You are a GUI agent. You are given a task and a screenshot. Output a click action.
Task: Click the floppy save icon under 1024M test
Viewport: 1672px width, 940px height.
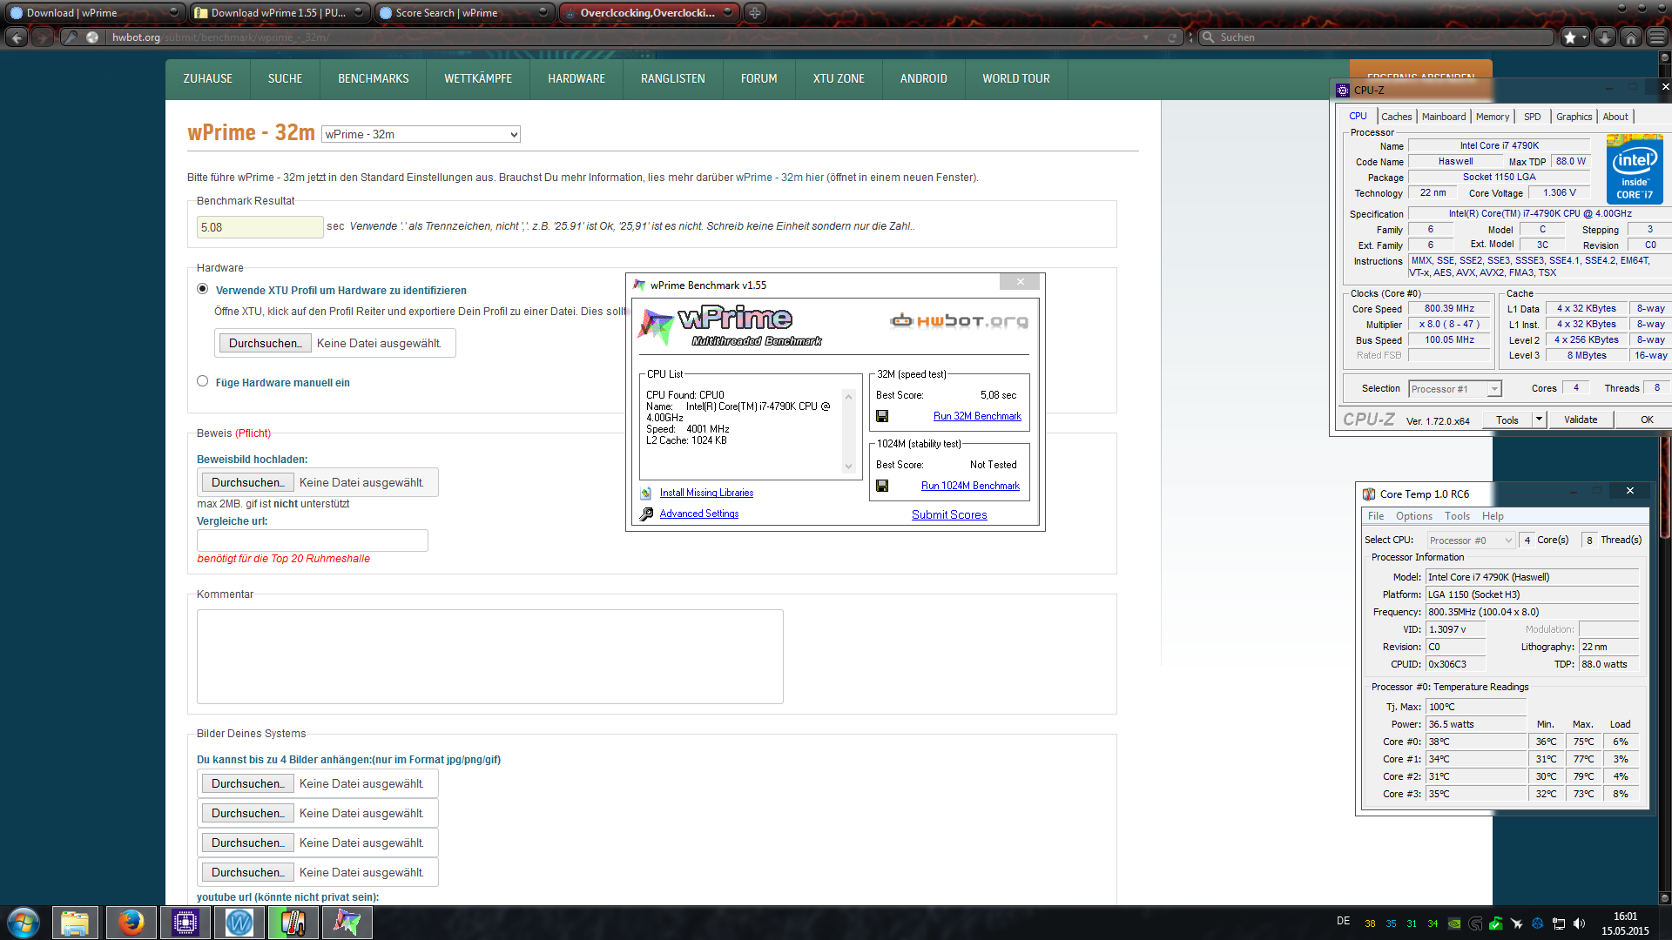[x=882, y=486]
